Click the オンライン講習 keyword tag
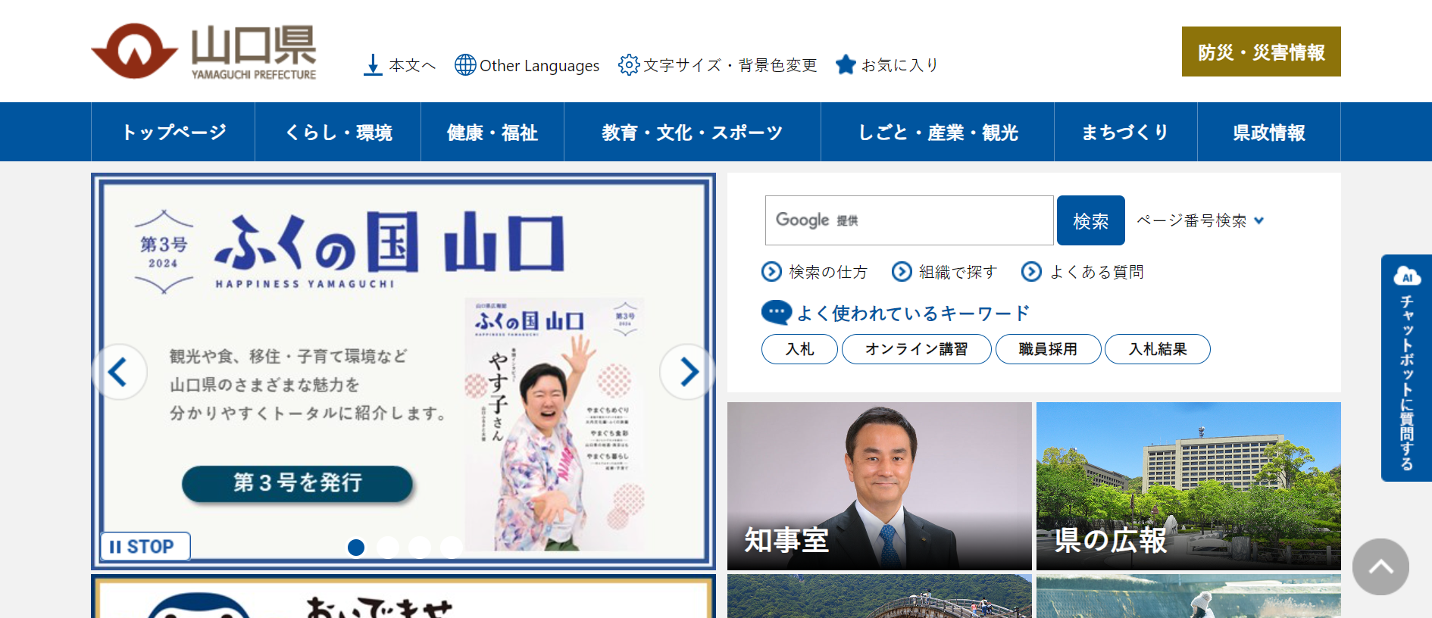1432x618 pixels. coord(917,349)
